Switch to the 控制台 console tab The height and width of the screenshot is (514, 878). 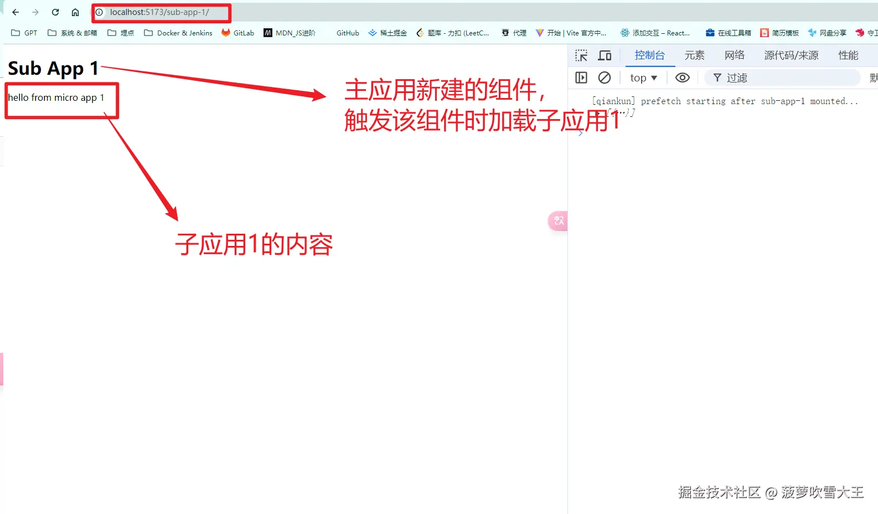point(649,55)
